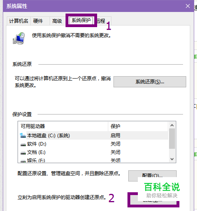Close the 系统属性 dialog

coord(188,6)
